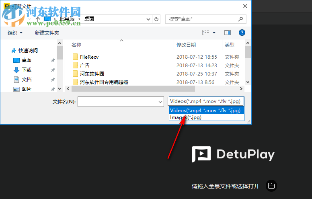
Task: Sort by 修改日期 column header
Action: (x=186, y=45)
